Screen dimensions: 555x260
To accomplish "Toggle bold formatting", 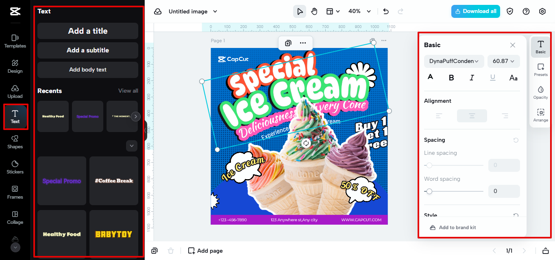I will [x=451, y=78].
